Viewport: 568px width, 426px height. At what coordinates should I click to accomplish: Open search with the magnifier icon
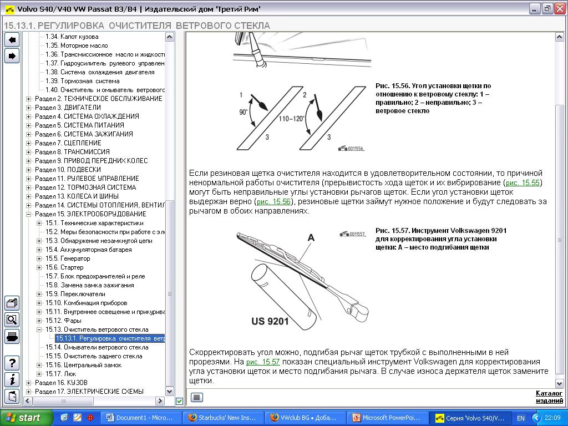[12, 319]
